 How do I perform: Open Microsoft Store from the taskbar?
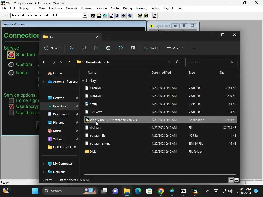pyautogui.click(x=149, y=191)
